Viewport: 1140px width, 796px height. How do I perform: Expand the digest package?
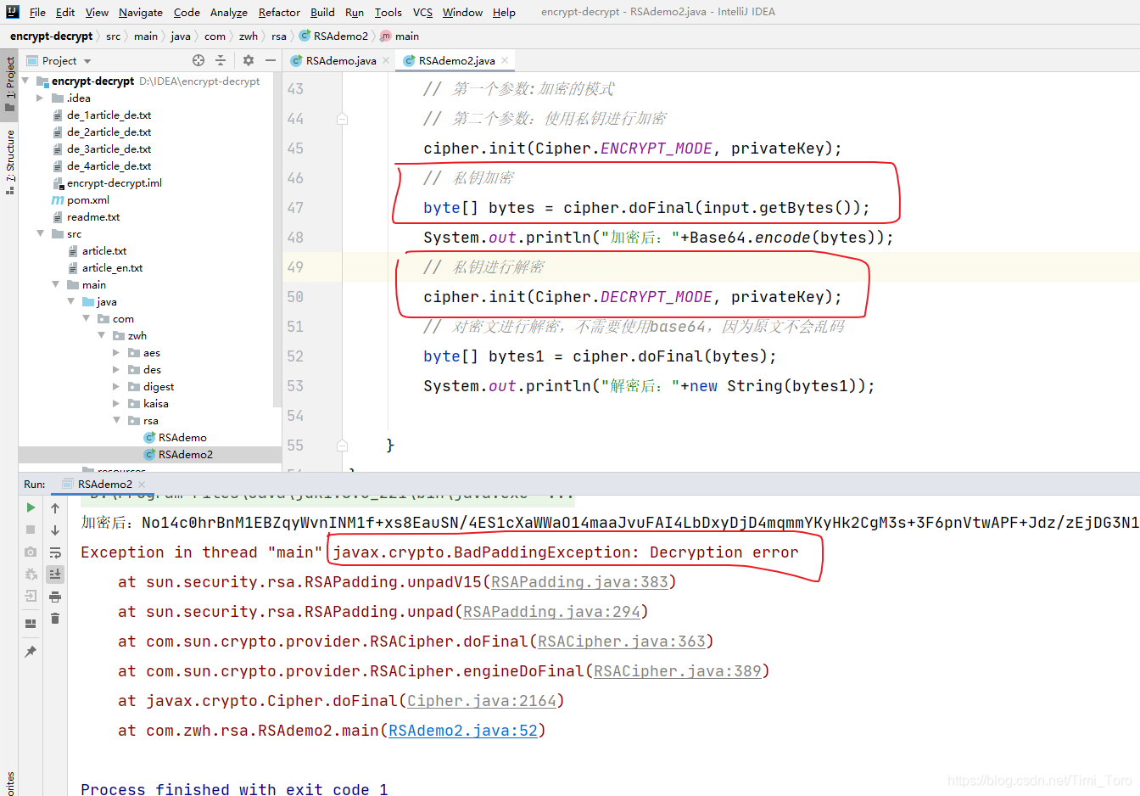[x=116, y=386]
